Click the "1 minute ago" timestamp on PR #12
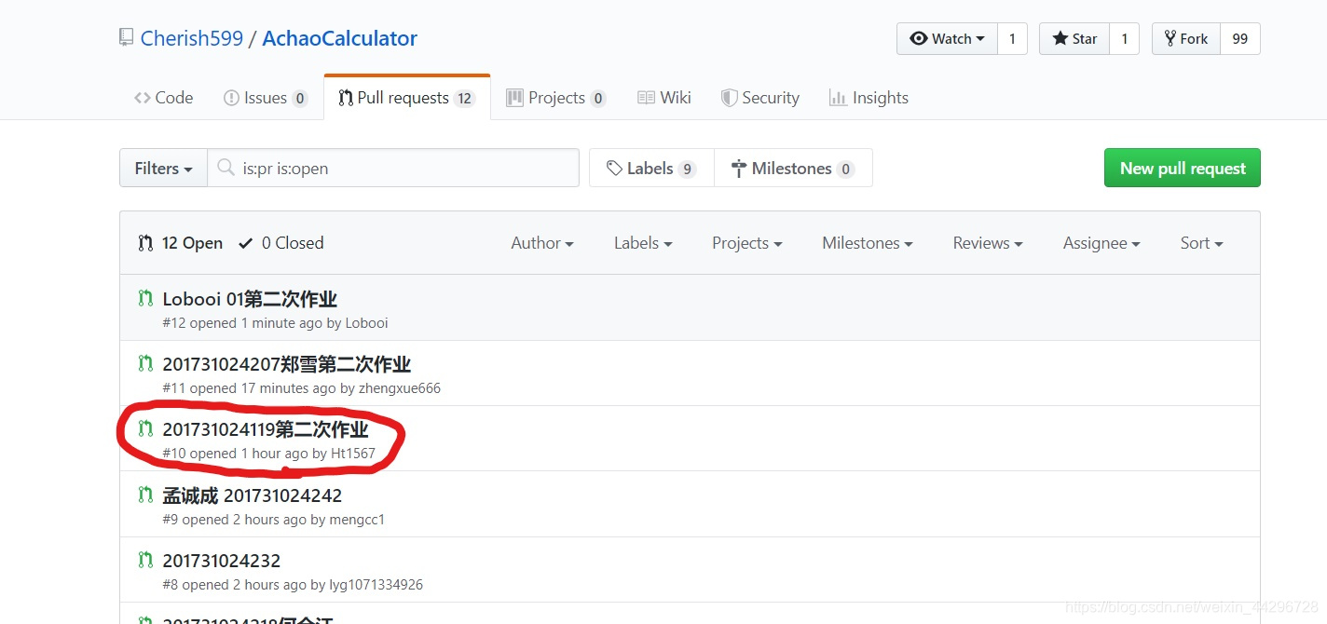Screen dimensions: 1327x624 (281, 323)
